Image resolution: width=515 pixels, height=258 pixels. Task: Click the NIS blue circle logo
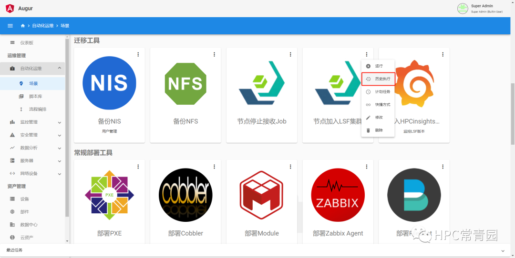(109, 83)
